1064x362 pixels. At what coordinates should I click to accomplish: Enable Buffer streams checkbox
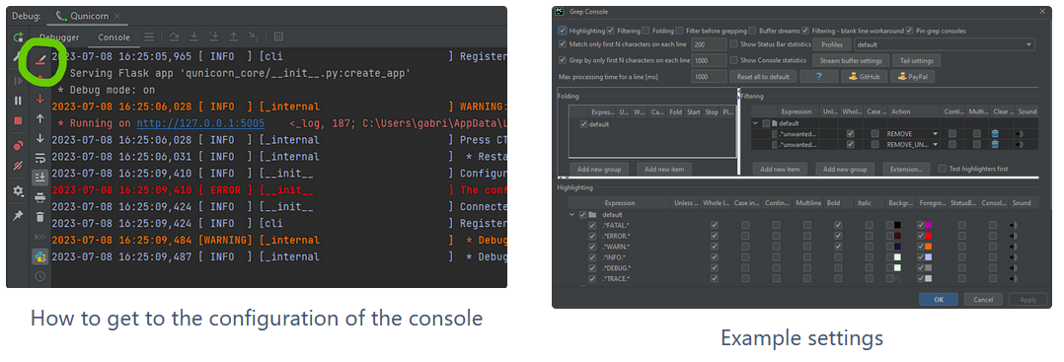click(752, 31)
